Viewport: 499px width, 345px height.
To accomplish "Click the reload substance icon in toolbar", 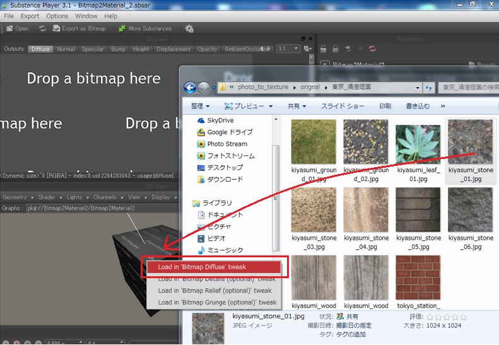I will coord(42,28).
